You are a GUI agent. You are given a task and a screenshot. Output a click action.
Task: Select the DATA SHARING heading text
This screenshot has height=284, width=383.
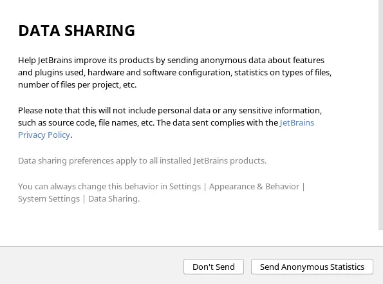(77, 30)
